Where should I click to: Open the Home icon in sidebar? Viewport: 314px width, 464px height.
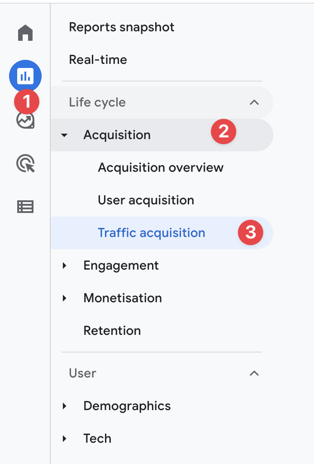[x=25, y=33]
